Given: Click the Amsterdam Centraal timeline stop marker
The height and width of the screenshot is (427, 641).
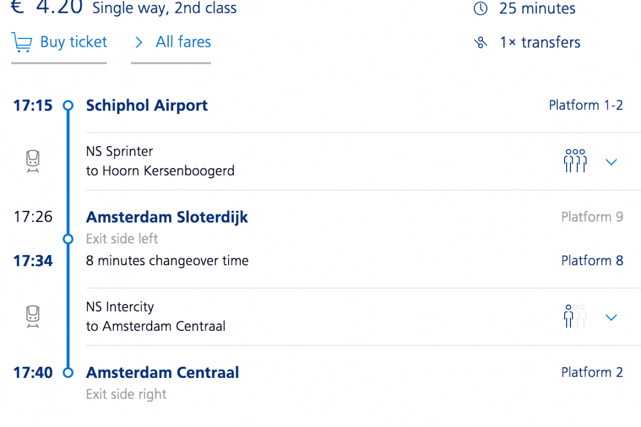Looking at the screenshot, I should coord(68,373).
